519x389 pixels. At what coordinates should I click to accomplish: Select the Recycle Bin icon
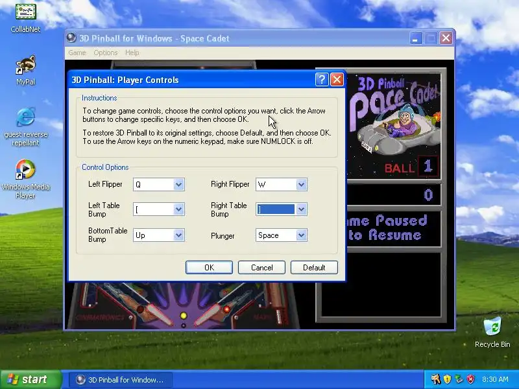pyautogui.click(x=492, y=332)
